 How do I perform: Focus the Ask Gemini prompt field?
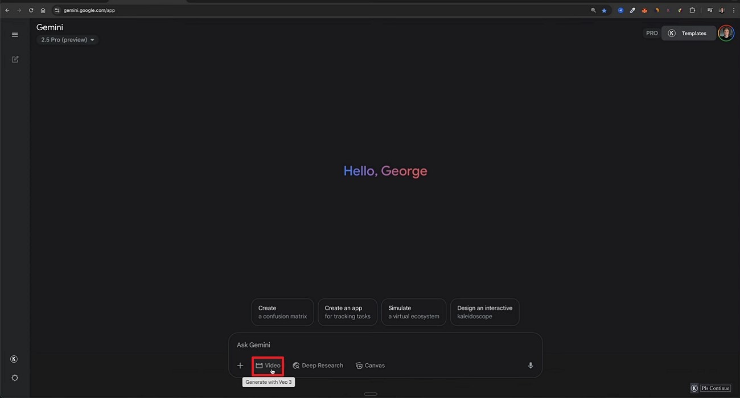click(x=385, y=345)
